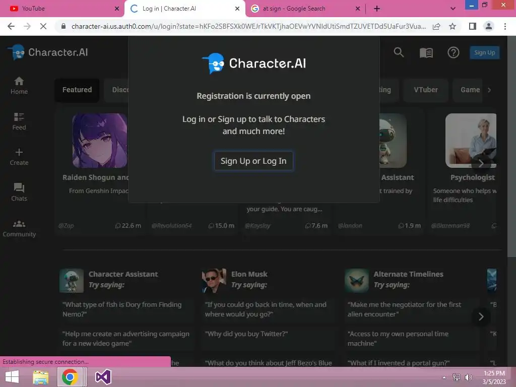The height and width of the screenshot is (387, 516).
Task: Open the Raiden Shogun character thumbnail
Action: (x=100, y=141)
